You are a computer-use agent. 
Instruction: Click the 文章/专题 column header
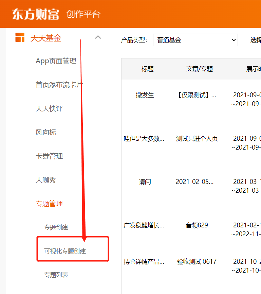tap(200, 69)
